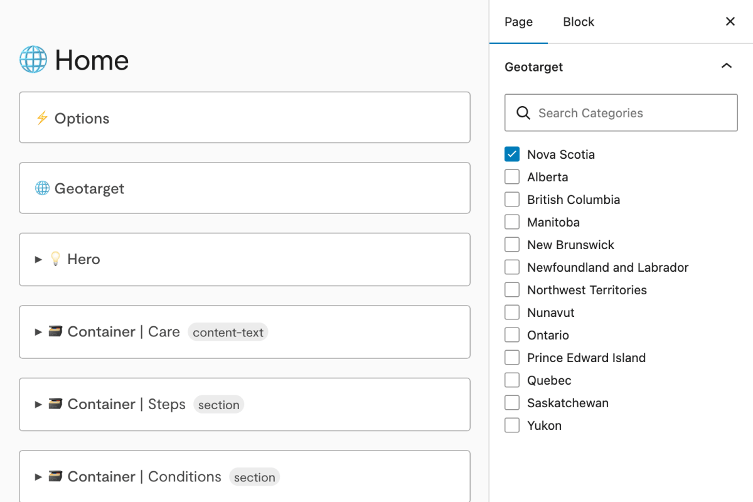The width and height of the screenshot is (753, 502).
Task: Click the content-text badge
Action: pyautogui.click(x=228, y=333)
